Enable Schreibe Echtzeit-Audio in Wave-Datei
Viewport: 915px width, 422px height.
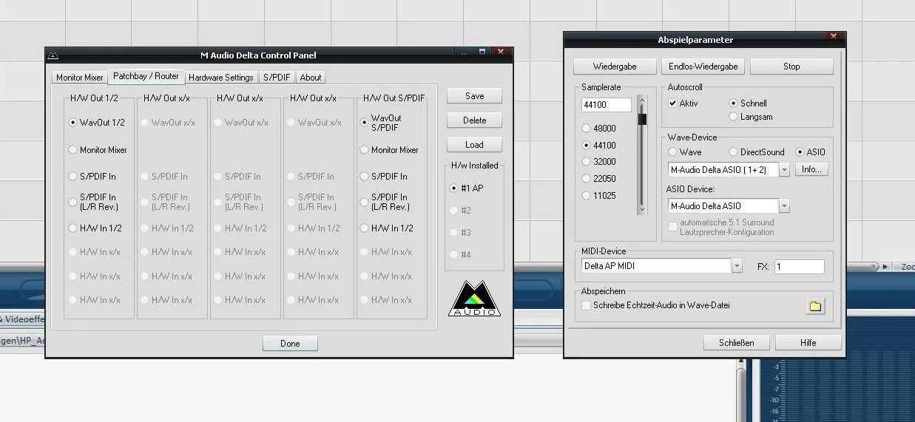pos(586,305)
